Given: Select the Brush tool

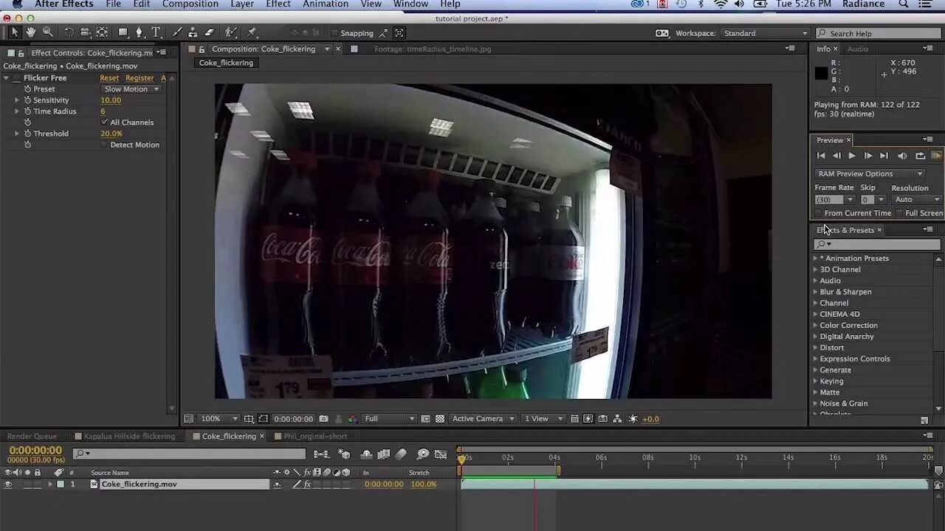Looking at the screenshot, I should tap(177, 32).
